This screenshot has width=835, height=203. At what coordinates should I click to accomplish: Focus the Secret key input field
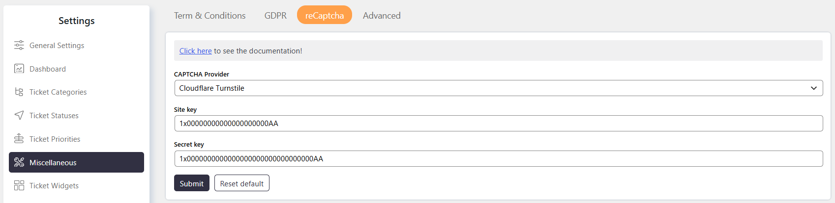click(x=499, y=158)
